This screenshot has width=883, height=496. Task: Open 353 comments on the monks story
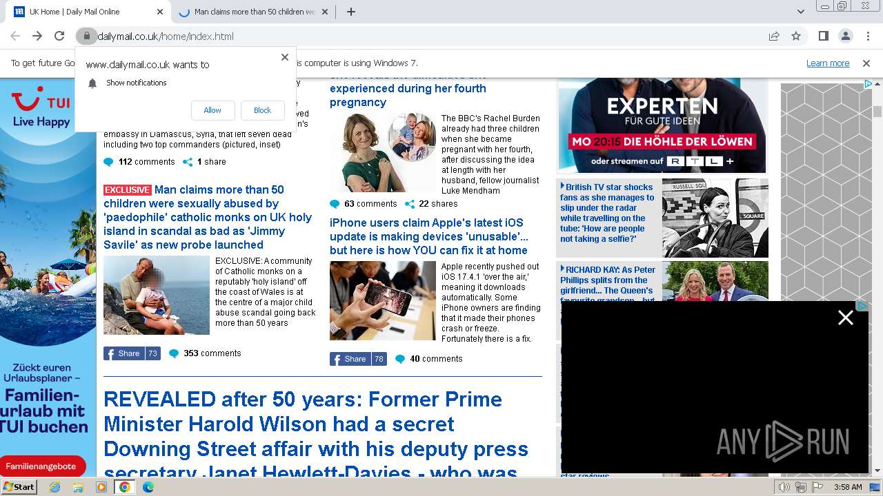pos(205,353)
